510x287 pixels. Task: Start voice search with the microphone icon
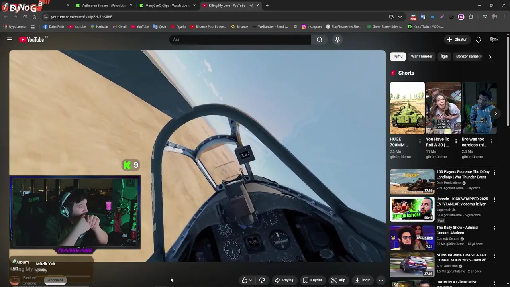(x=337, y=39)
